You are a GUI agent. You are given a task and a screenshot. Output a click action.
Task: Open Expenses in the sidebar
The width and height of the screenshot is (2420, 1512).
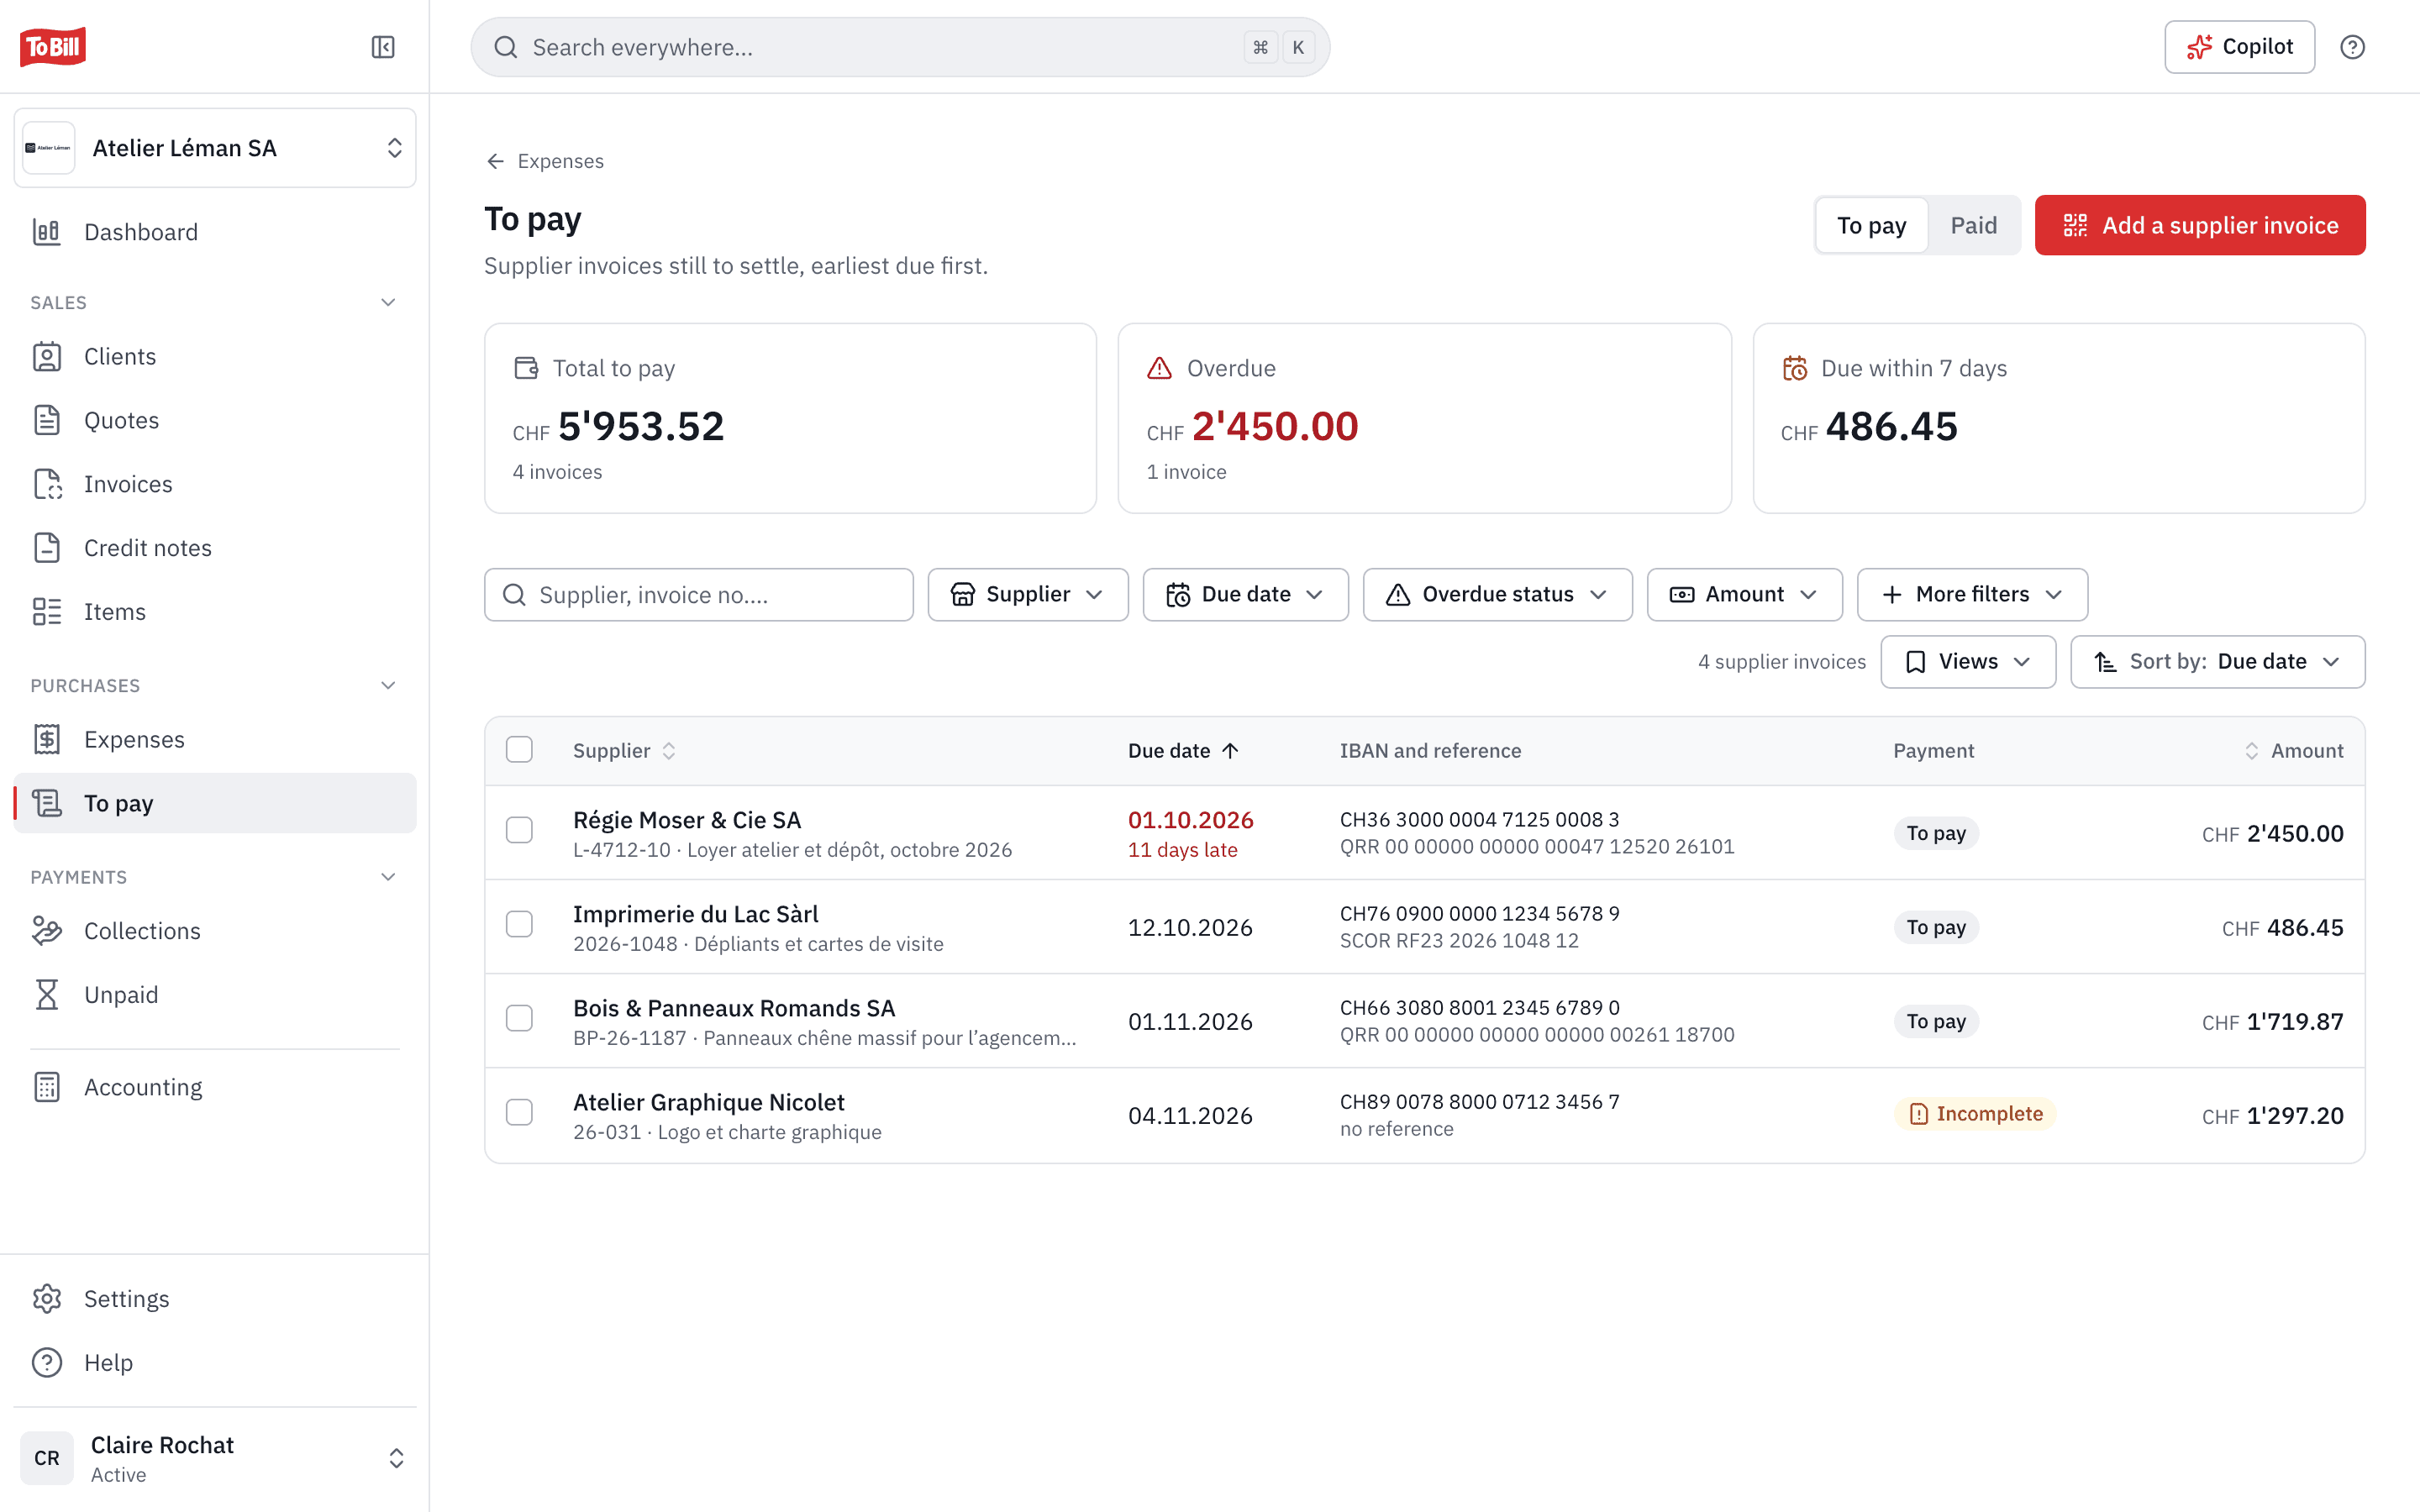tap(215, 739)
